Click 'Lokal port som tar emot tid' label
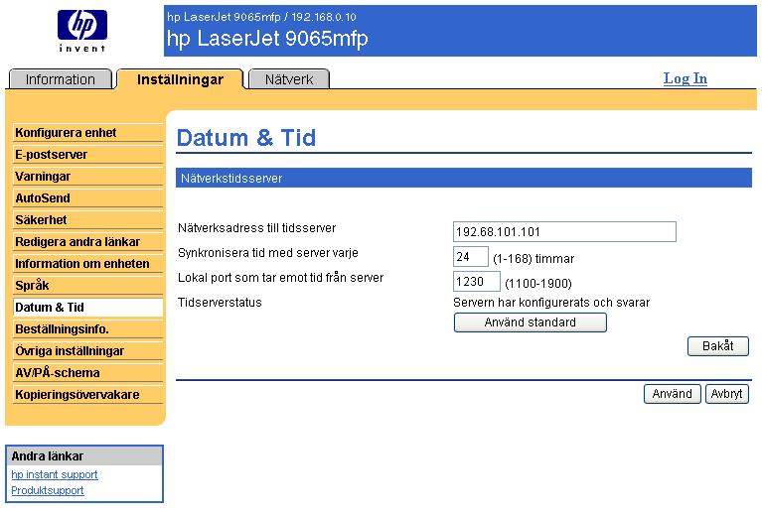This screenshot has width=762, height=516. [280, 278]
